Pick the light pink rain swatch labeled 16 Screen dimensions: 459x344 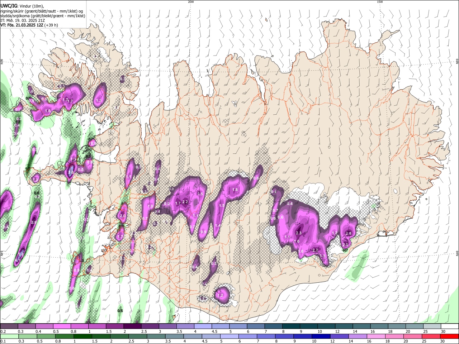coord(377,336)
